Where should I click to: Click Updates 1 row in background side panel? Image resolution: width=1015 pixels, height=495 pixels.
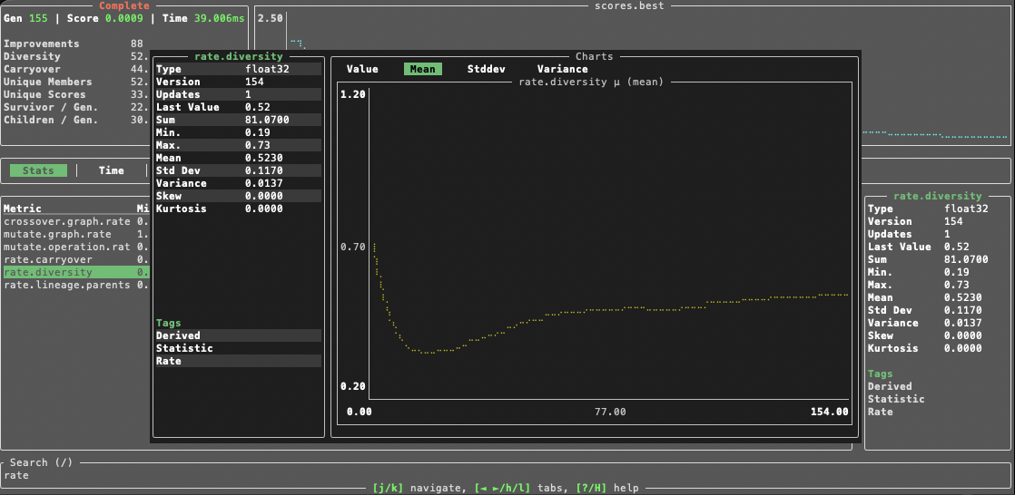pos(937,234)
